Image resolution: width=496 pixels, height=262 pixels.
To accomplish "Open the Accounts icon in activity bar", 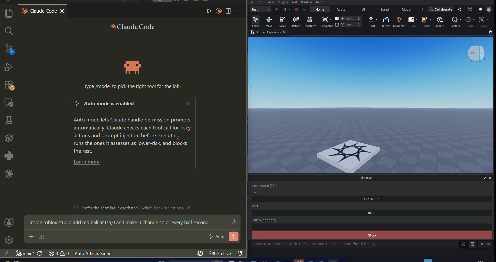I will click(x=9, y=222).
